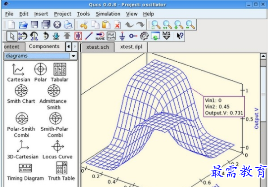Viewport: 271px width, 187px height.
Task: Switch to xtest.sch document tab
Action: pyautogui.click(x=98, y=47)
